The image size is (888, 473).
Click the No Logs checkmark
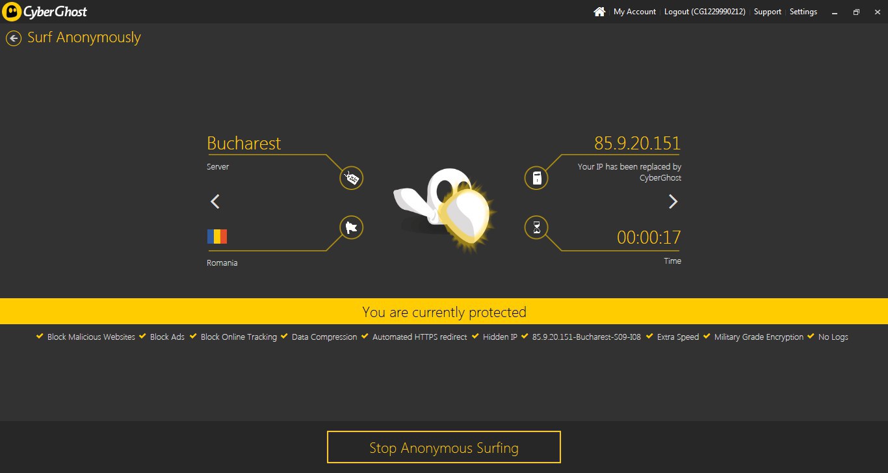coord(811,337)
